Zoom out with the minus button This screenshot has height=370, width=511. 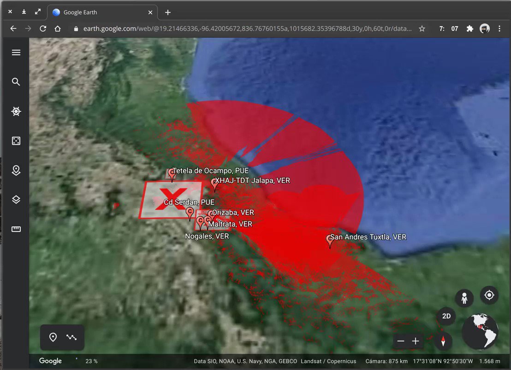pyautogui.click(x=401, y=341)
